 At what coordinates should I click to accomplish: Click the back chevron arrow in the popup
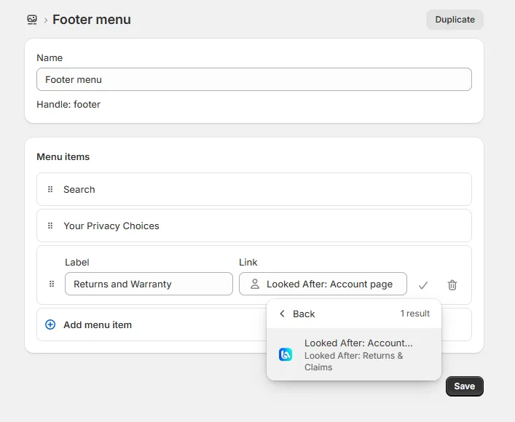(282, 314)
